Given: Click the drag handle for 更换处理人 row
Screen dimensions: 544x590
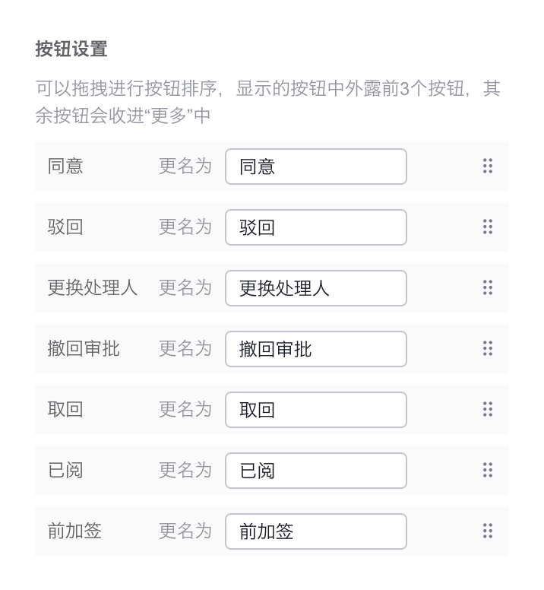Looking at the screenshot, I should point(488,288).
